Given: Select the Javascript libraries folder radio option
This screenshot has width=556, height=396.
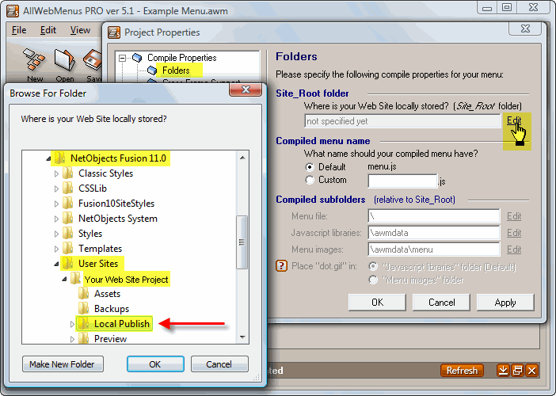Looking at the screenshot, I should click(373, 266).
